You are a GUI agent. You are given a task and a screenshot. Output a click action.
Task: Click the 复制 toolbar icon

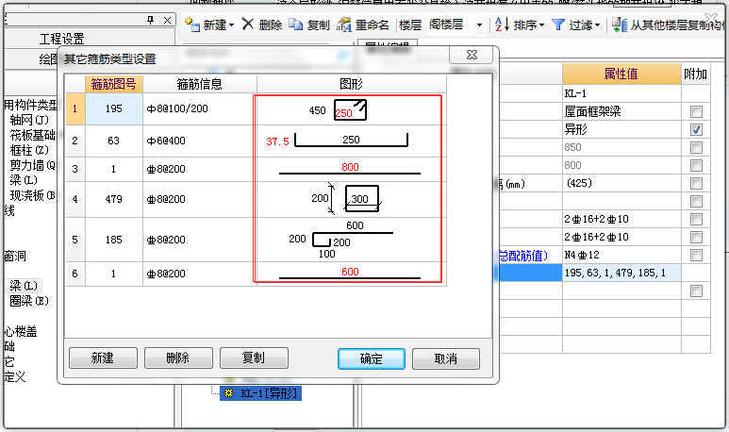click(296, 25)
